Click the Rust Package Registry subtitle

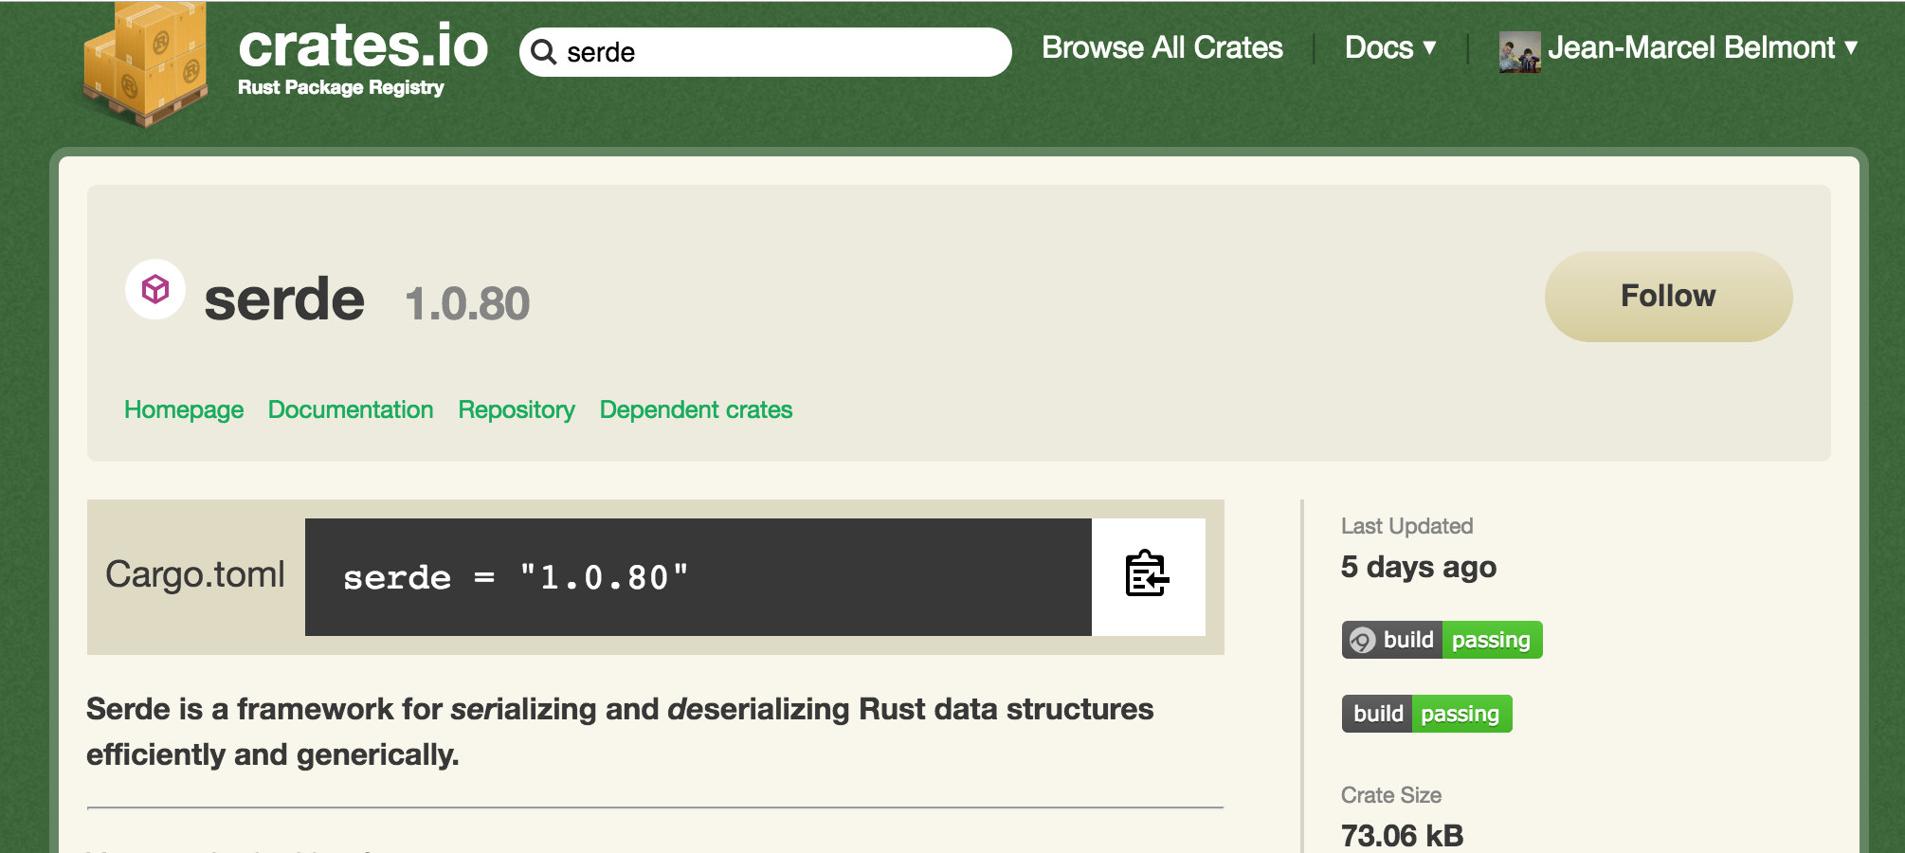pos(341,87)
